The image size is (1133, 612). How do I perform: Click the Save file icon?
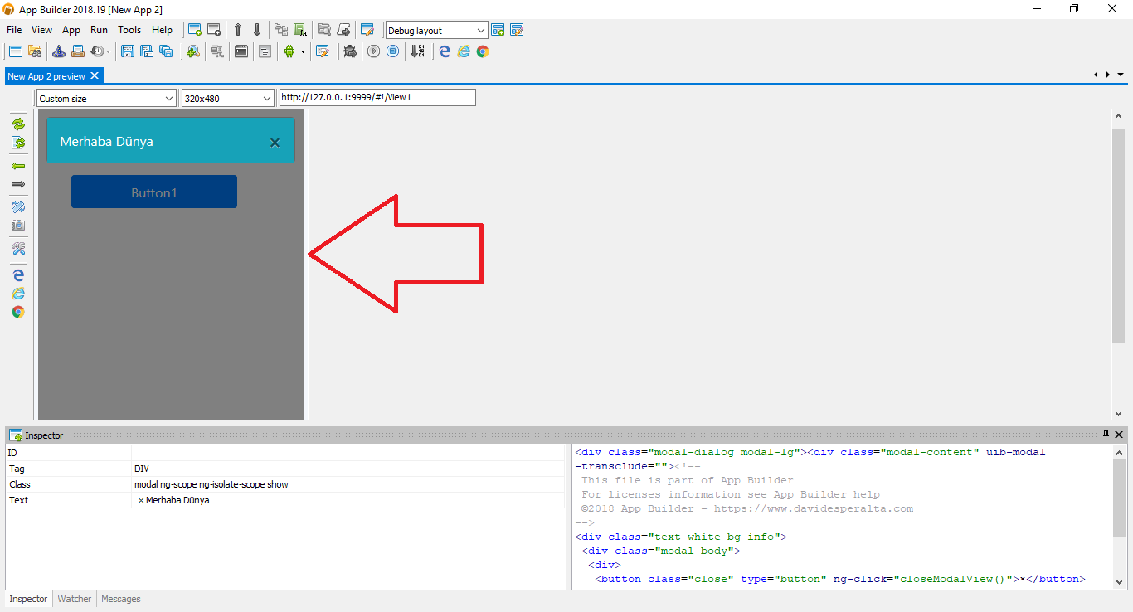pos(127,51)
